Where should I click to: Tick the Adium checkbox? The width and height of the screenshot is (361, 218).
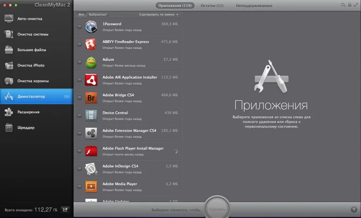point(79,62)
